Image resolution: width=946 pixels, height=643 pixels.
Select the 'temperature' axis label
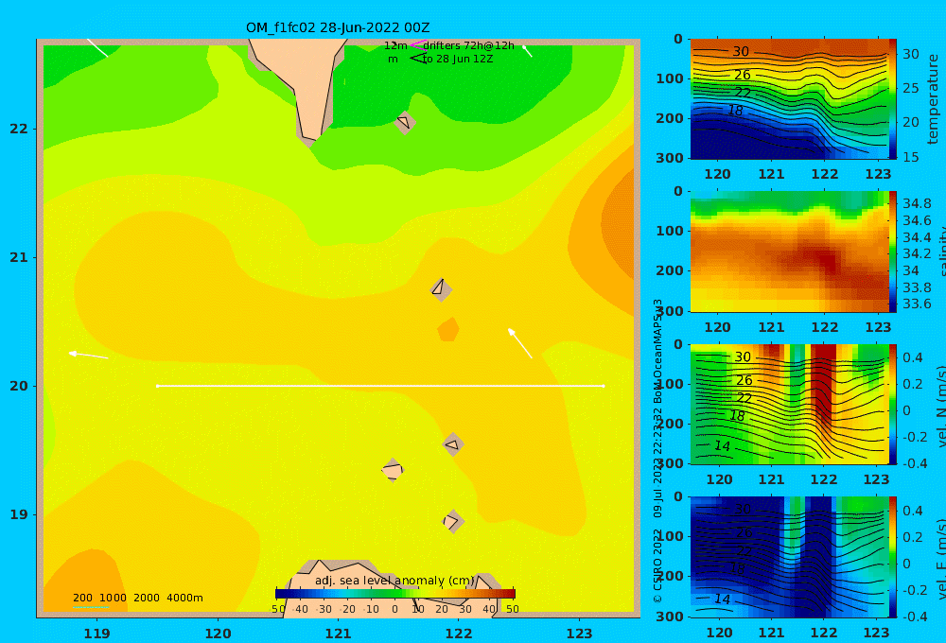point(934,99)
